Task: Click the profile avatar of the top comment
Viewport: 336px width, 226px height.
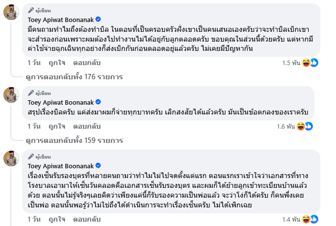Action: coord(11,12)
